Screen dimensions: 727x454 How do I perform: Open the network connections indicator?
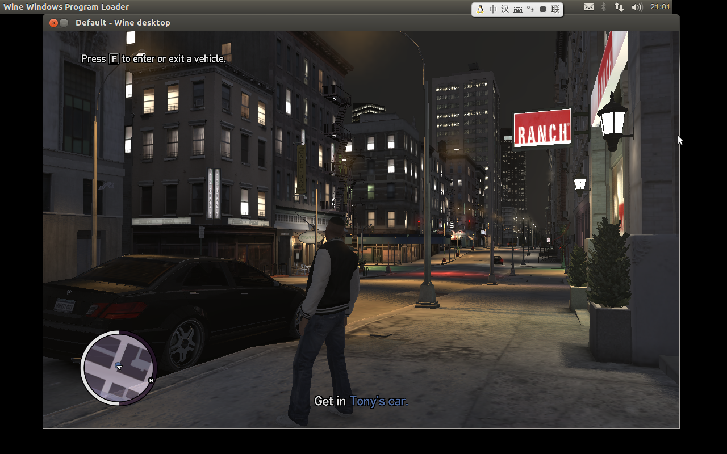coord(619,7)
